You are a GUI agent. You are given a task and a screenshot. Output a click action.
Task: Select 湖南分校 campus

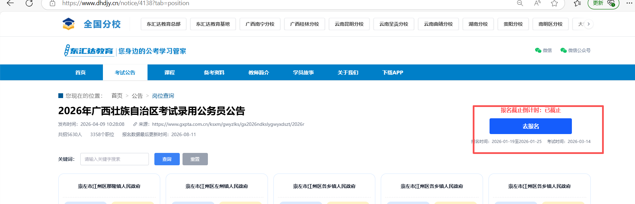[x=478, y=24]
